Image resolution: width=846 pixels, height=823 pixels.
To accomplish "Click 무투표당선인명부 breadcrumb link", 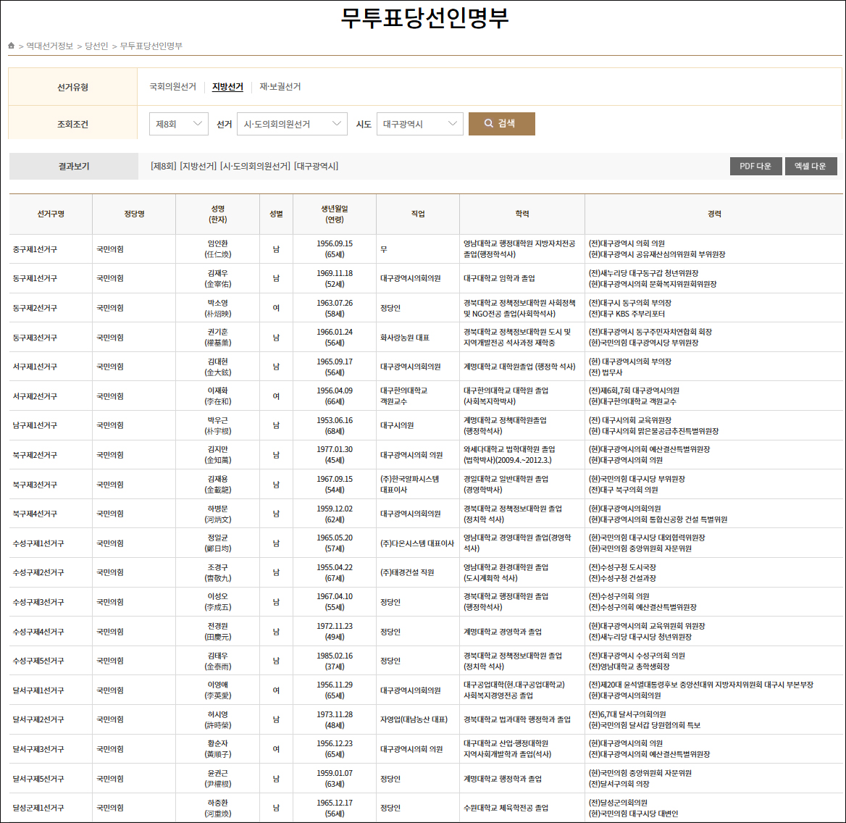I will tap(151, 46).
